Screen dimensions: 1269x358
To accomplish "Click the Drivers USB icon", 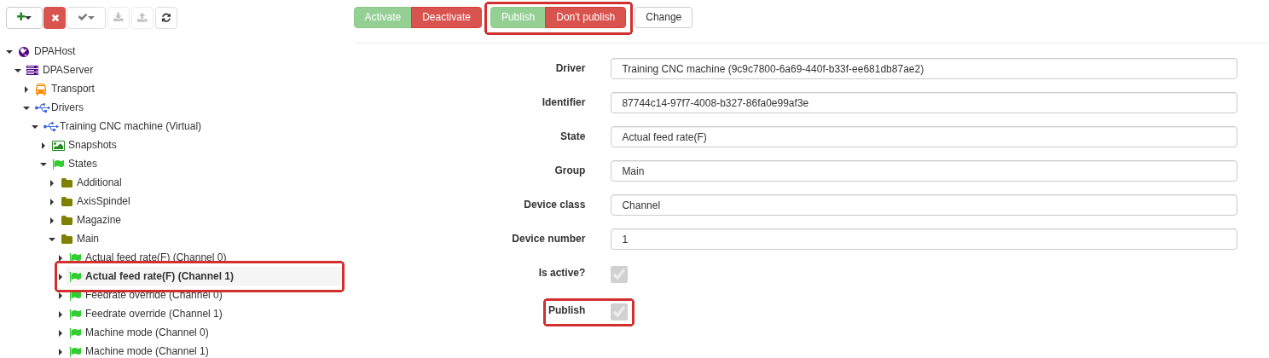I will (42, 107).
